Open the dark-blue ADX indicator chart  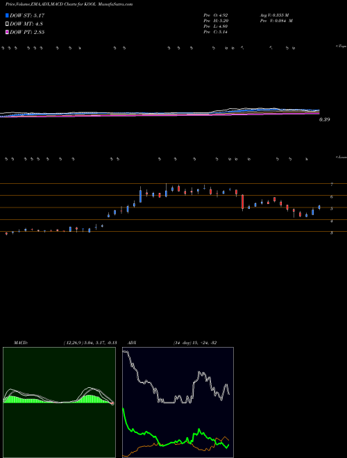coord(178,402)
